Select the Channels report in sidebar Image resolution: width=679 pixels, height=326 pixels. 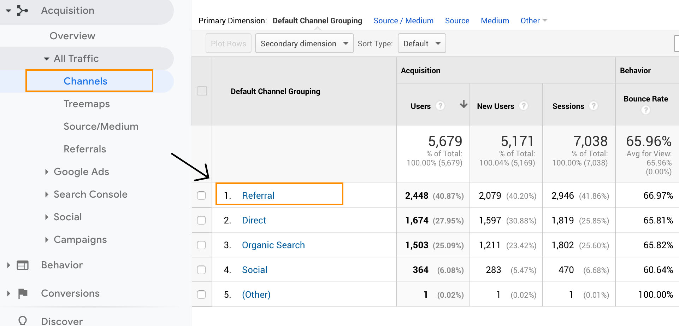click(85, 81)
